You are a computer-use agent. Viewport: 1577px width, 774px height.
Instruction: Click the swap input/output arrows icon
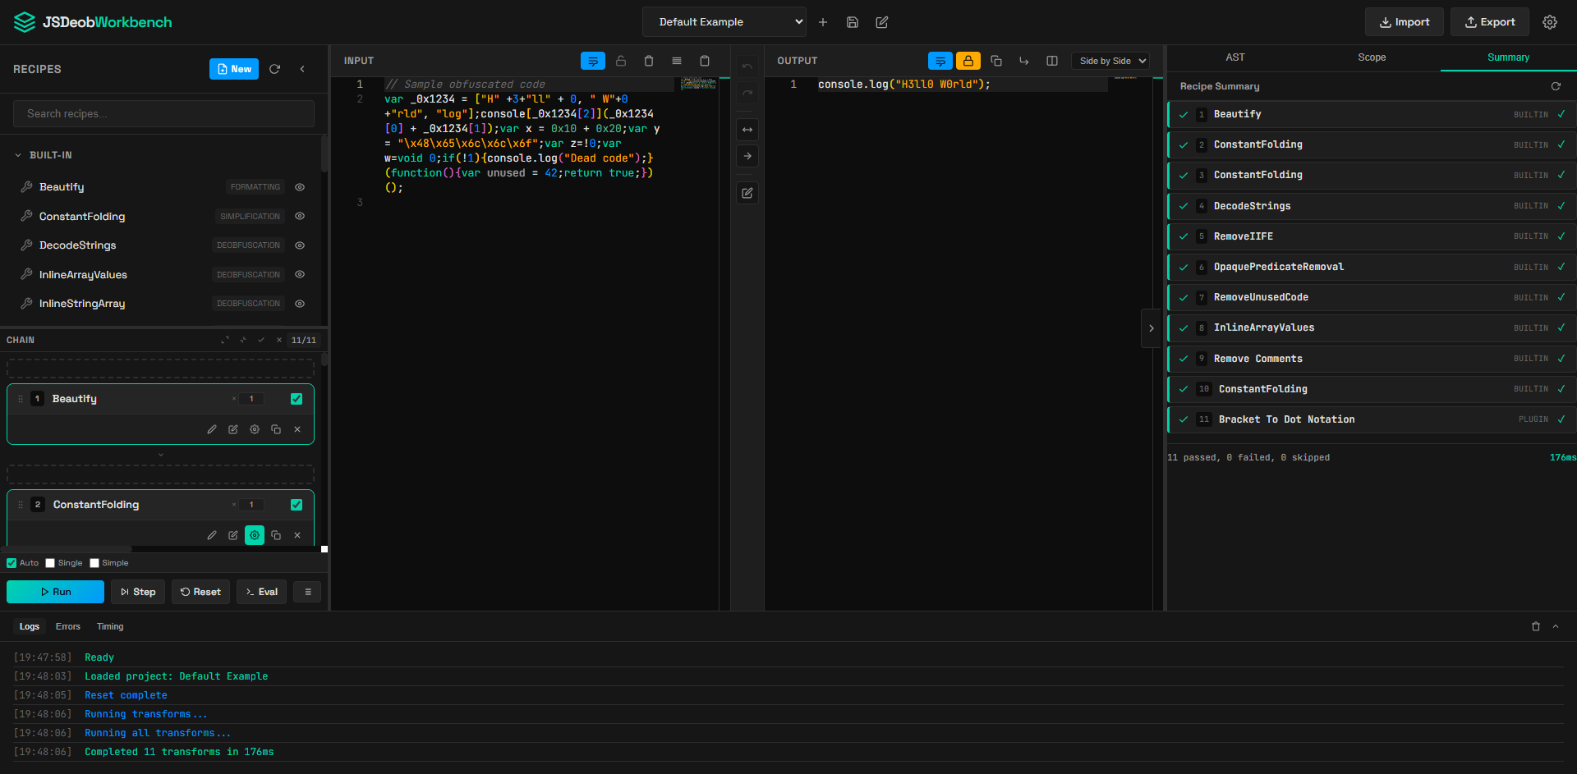(x=747, y=130)
